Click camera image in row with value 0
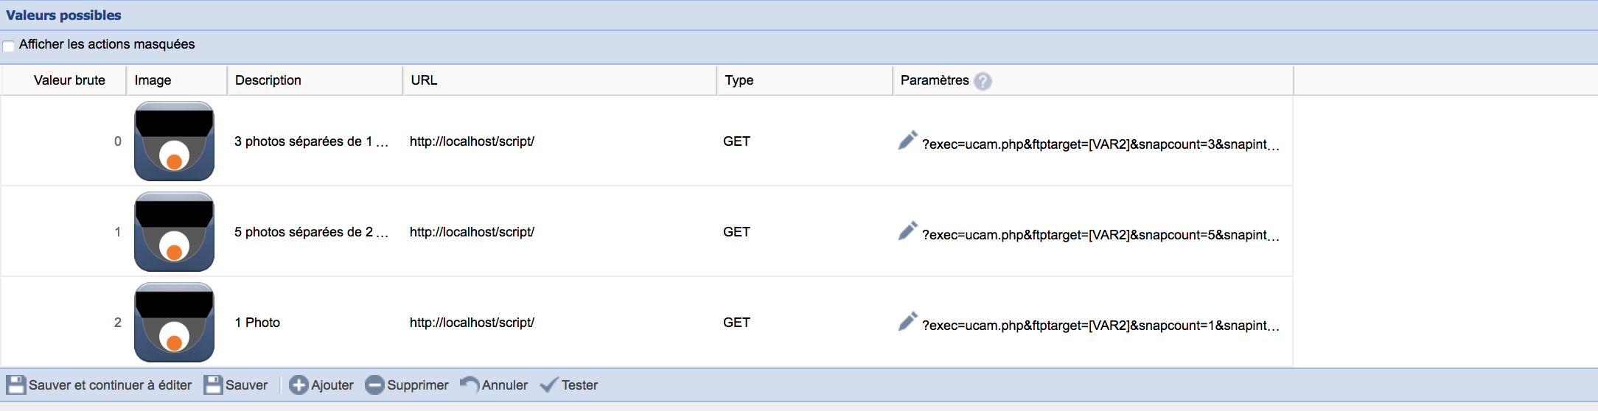 click(x=174, y=141)
